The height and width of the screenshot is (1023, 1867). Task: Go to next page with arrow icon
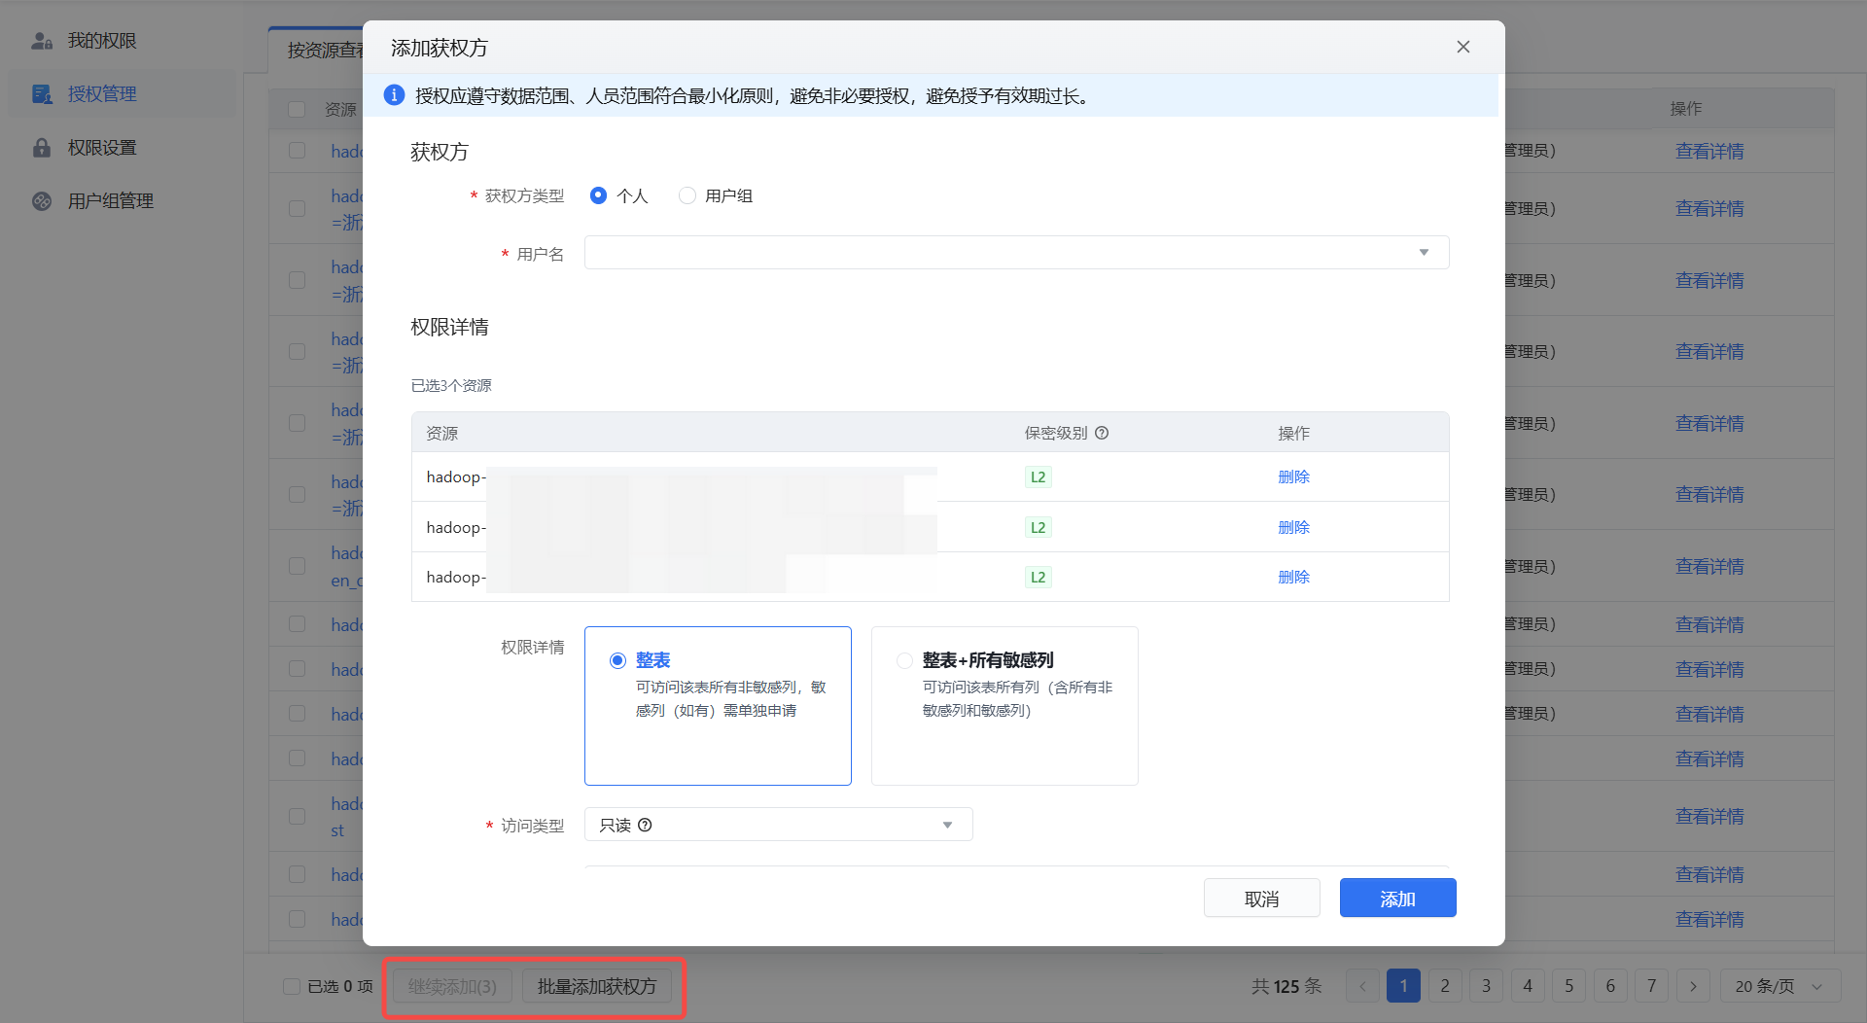pos(1693,986)
